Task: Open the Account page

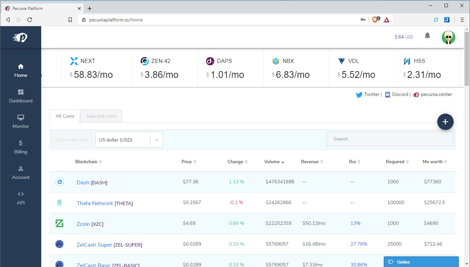Action: [x=21, y=172]
